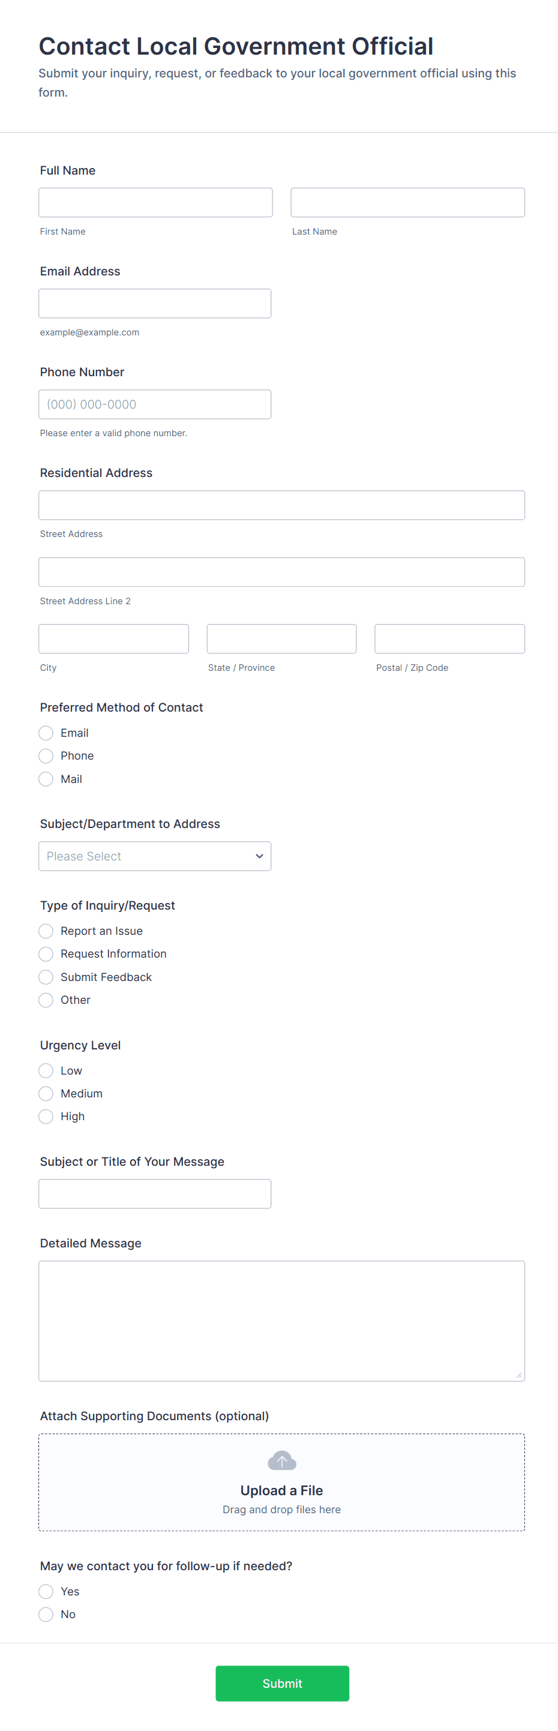Focus the First Name field
Image resolution: width=558 pixels, height=1731 pixels.
coord(155,202)
